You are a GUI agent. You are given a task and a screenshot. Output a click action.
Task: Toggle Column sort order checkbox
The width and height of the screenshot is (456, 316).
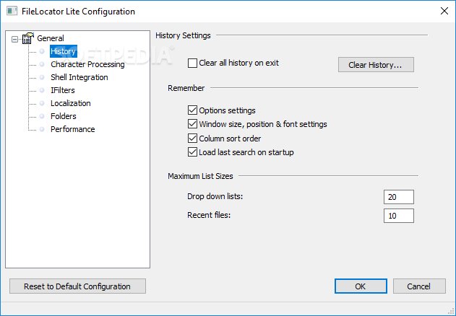[192, 139]
